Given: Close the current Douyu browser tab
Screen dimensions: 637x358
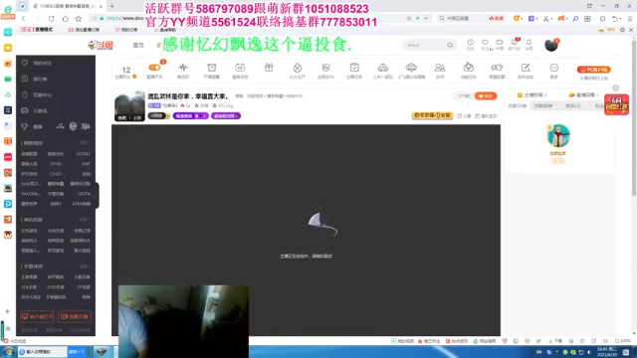Looking at the screenshot, I should (101, 6).
